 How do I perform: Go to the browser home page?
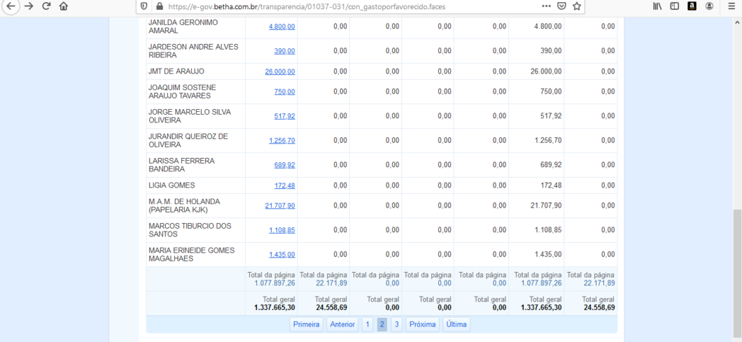(x=64, y=6)
